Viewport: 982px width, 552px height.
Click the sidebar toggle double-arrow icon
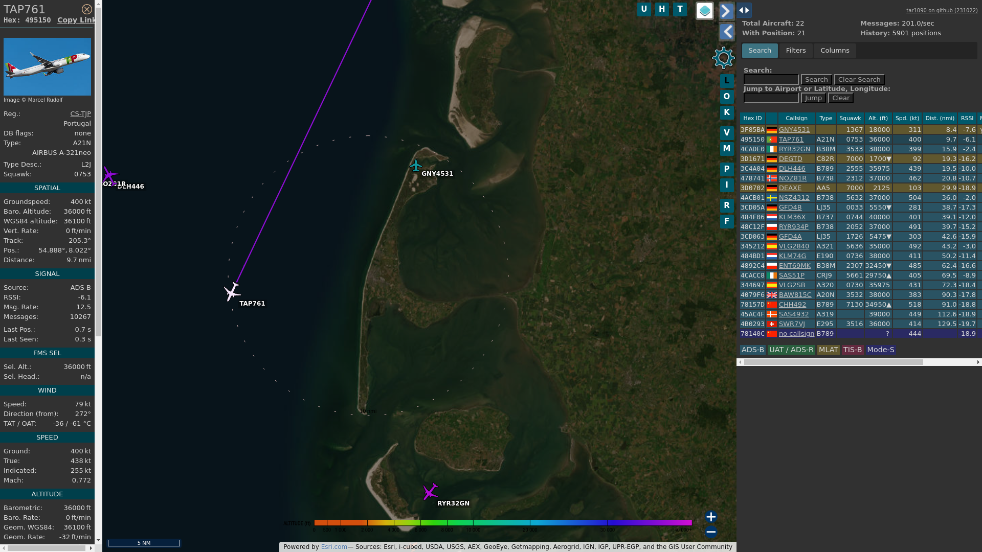click(744, 10)
